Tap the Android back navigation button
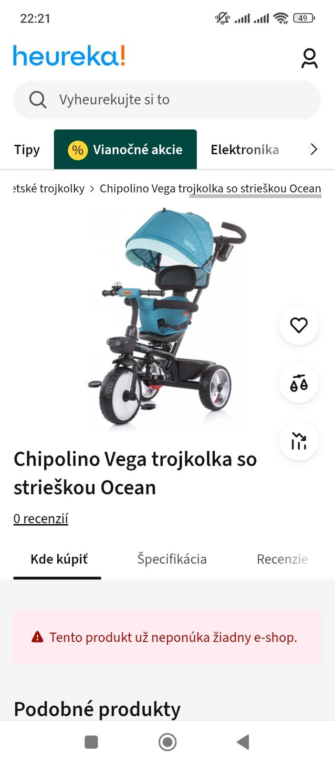The image size is (335, 764). 243,742
